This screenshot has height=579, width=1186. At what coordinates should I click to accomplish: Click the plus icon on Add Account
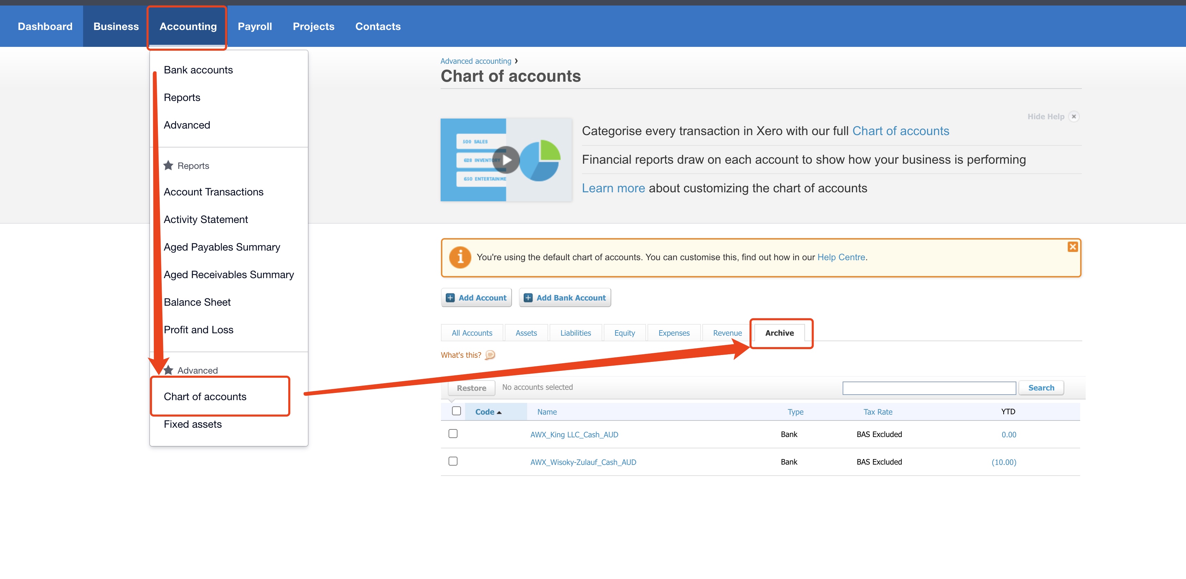pyautogui.click(x=450, y=298)
